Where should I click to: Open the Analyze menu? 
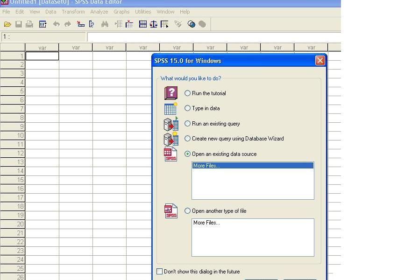[99, 12]
